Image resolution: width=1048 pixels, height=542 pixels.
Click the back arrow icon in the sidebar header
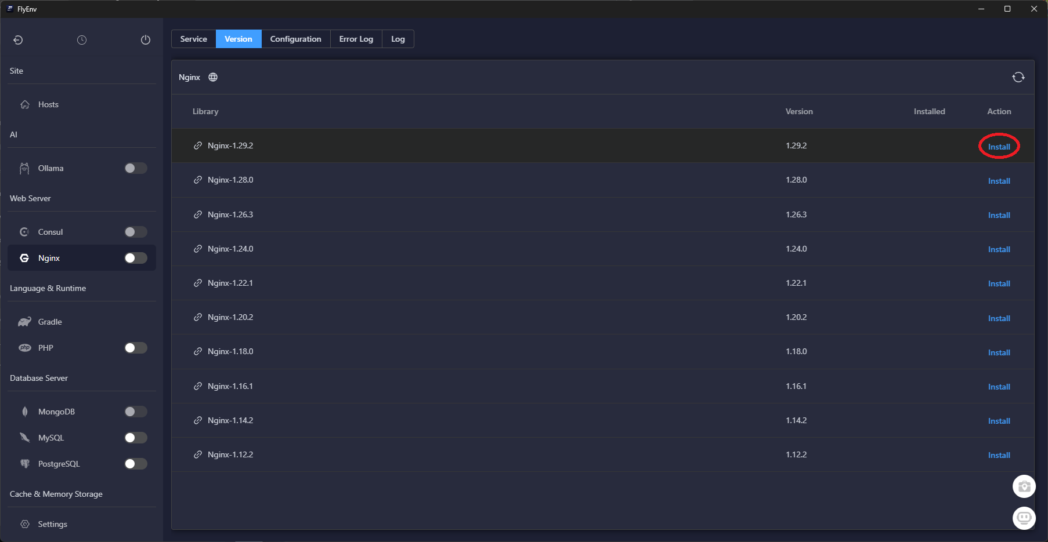(x=18, y=40)
